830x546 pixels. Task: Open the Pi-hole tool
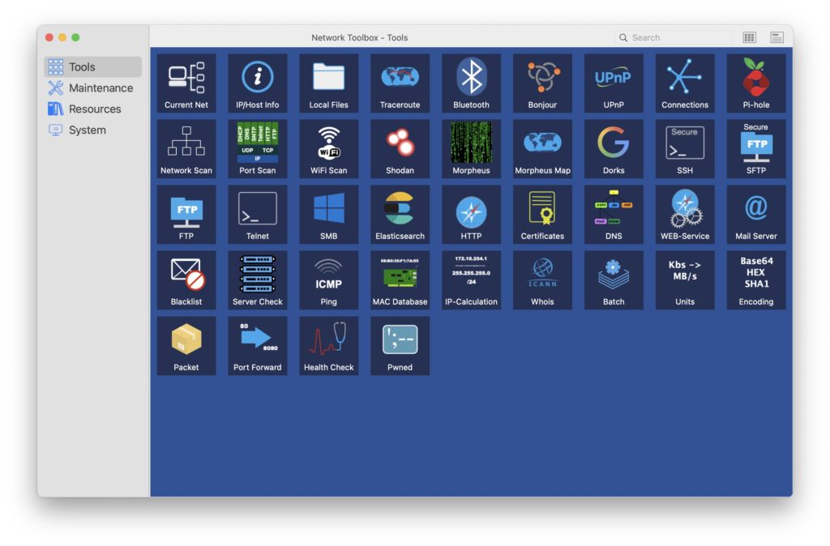point(756,83)
